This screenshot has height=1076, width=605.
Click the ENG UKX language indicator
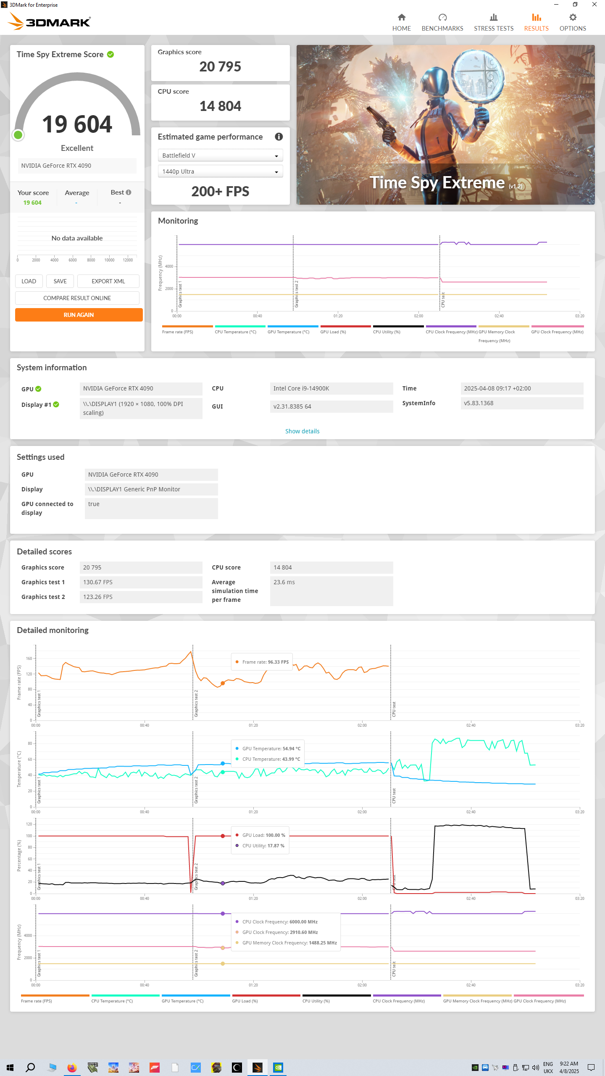click(x=548, y=1067)
